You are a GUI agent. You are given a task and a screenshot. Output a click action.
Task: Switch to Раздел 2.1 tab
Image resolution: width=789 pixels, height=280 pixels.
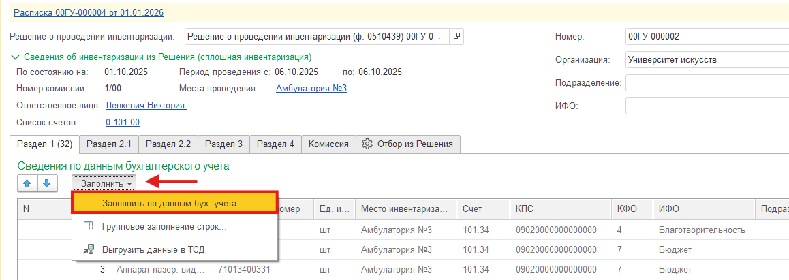(109, 144)
